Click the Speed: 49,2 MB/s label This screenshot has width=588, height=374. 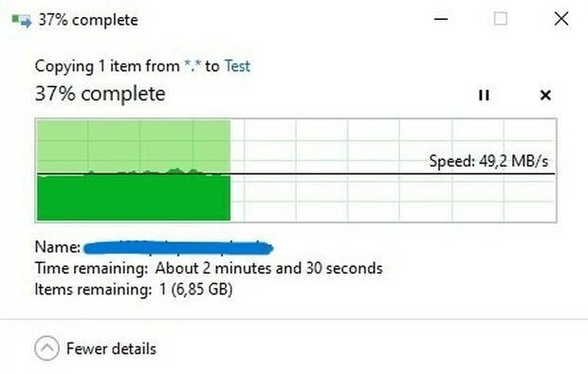pos(488,161)
